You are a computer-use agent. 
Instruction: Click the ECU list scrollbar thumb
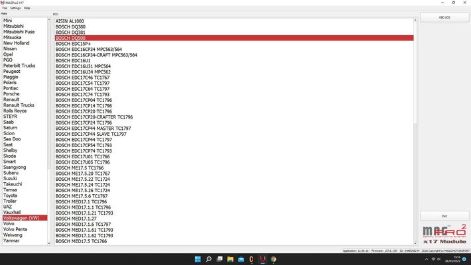coord(415,72)
